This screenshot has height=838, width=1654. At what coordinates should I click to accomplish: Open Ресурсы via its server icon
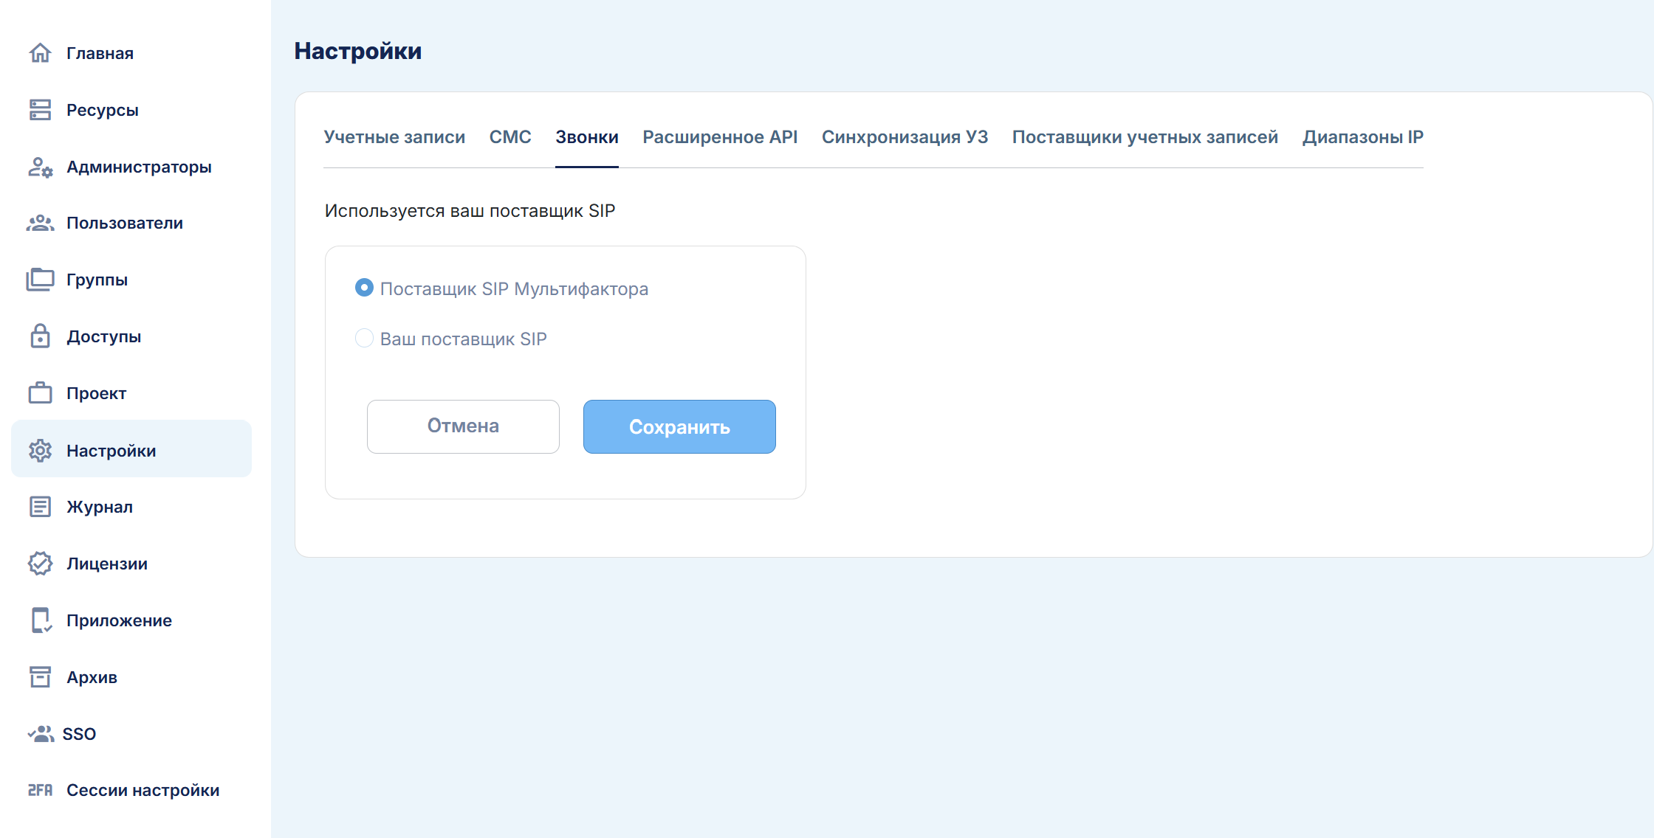coord(40,110)
